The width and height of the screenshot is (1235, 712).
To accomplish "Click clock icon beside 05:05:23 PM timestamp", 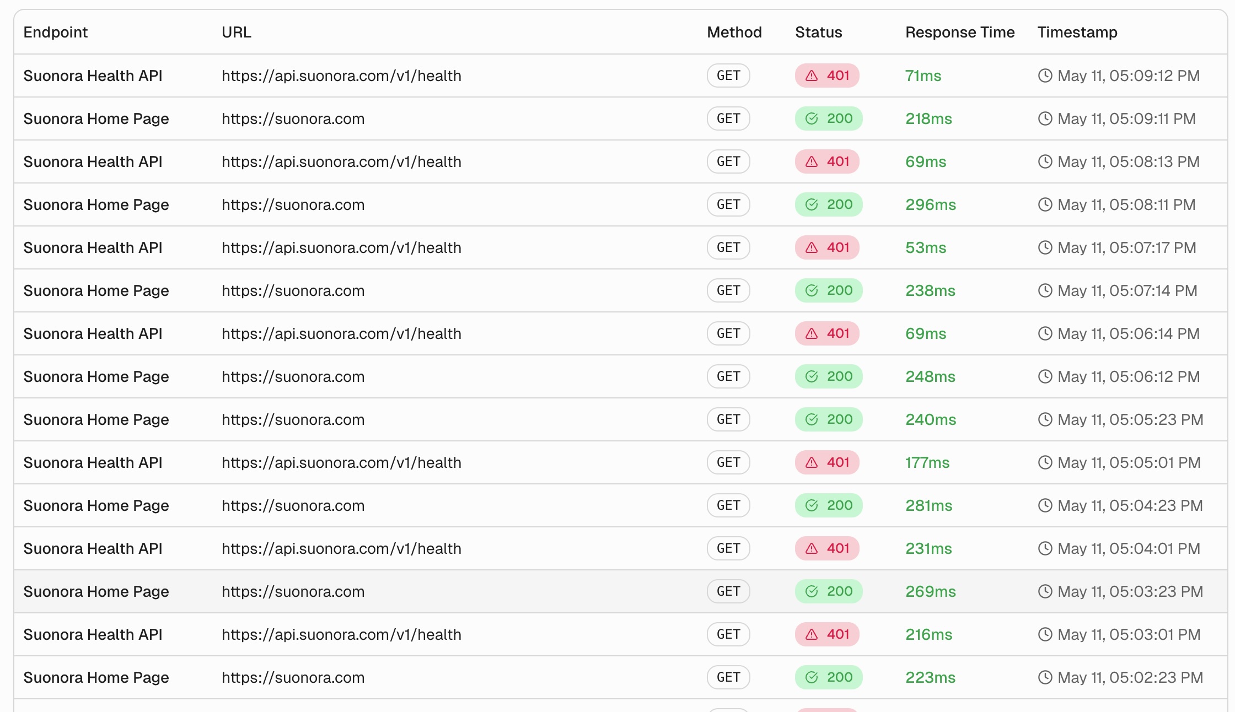I will click(1045, 419).
